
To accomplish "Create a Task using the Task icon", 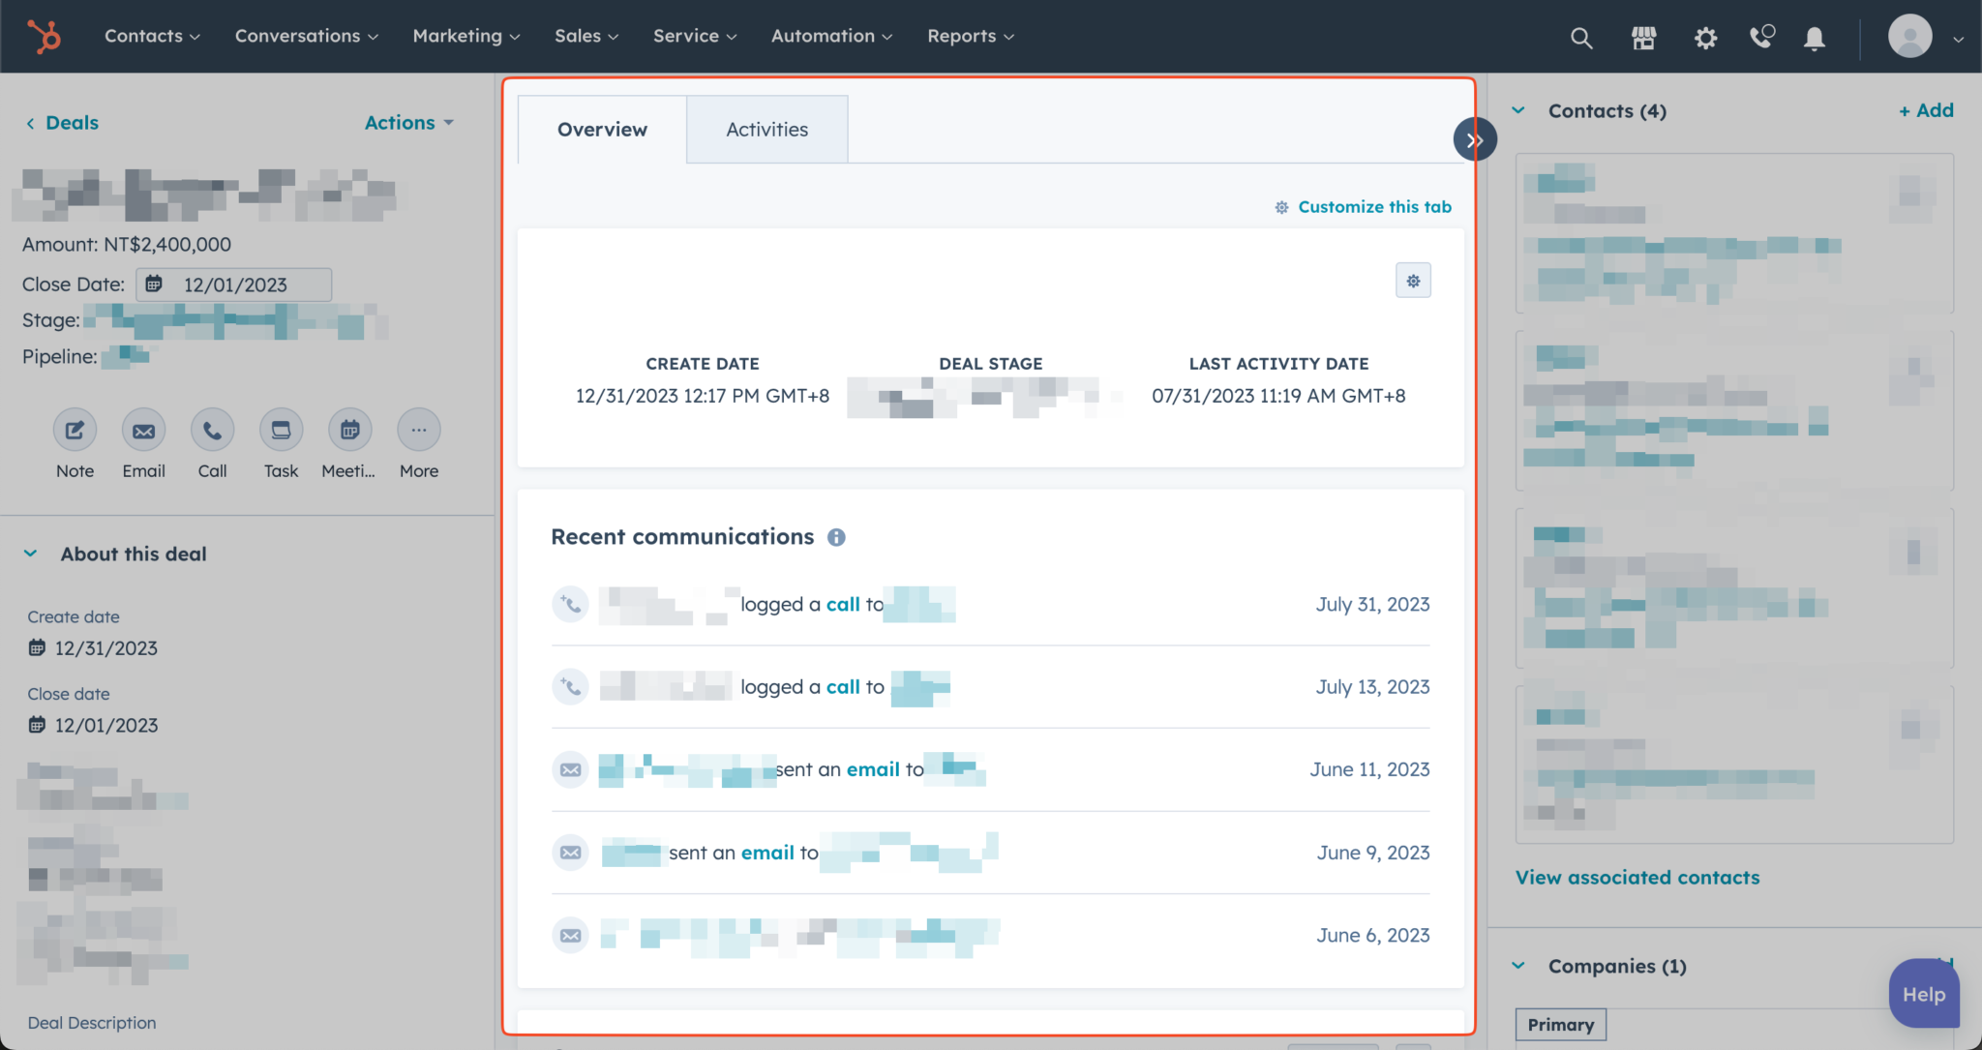I will point(281,429).
